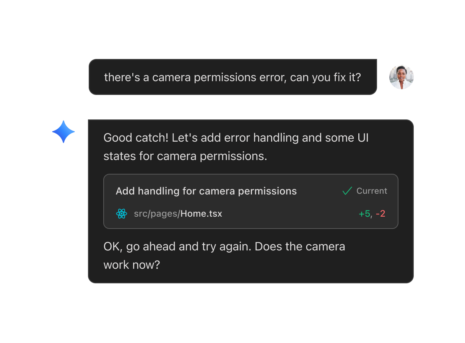Click the "Good catch!" reply text
The height and width of the screenshot is (343, 465).
tap(136, 138)
